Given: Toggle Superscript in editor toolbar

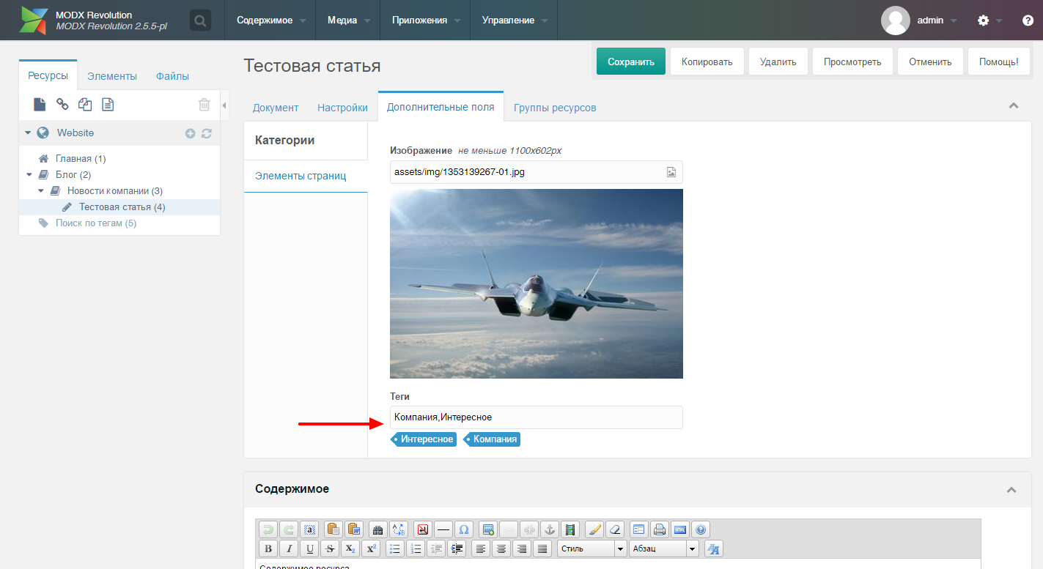Looking at the screenshot, I should (x=371, y=548).
